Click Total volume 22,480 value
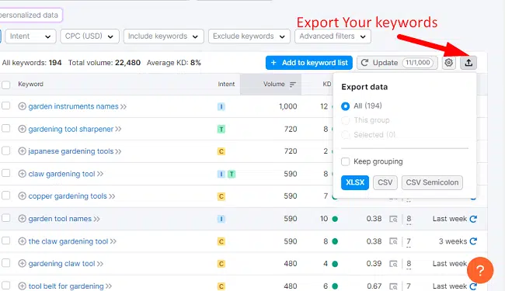The height and width of the screenshot is (291, 505). [127, 63]
